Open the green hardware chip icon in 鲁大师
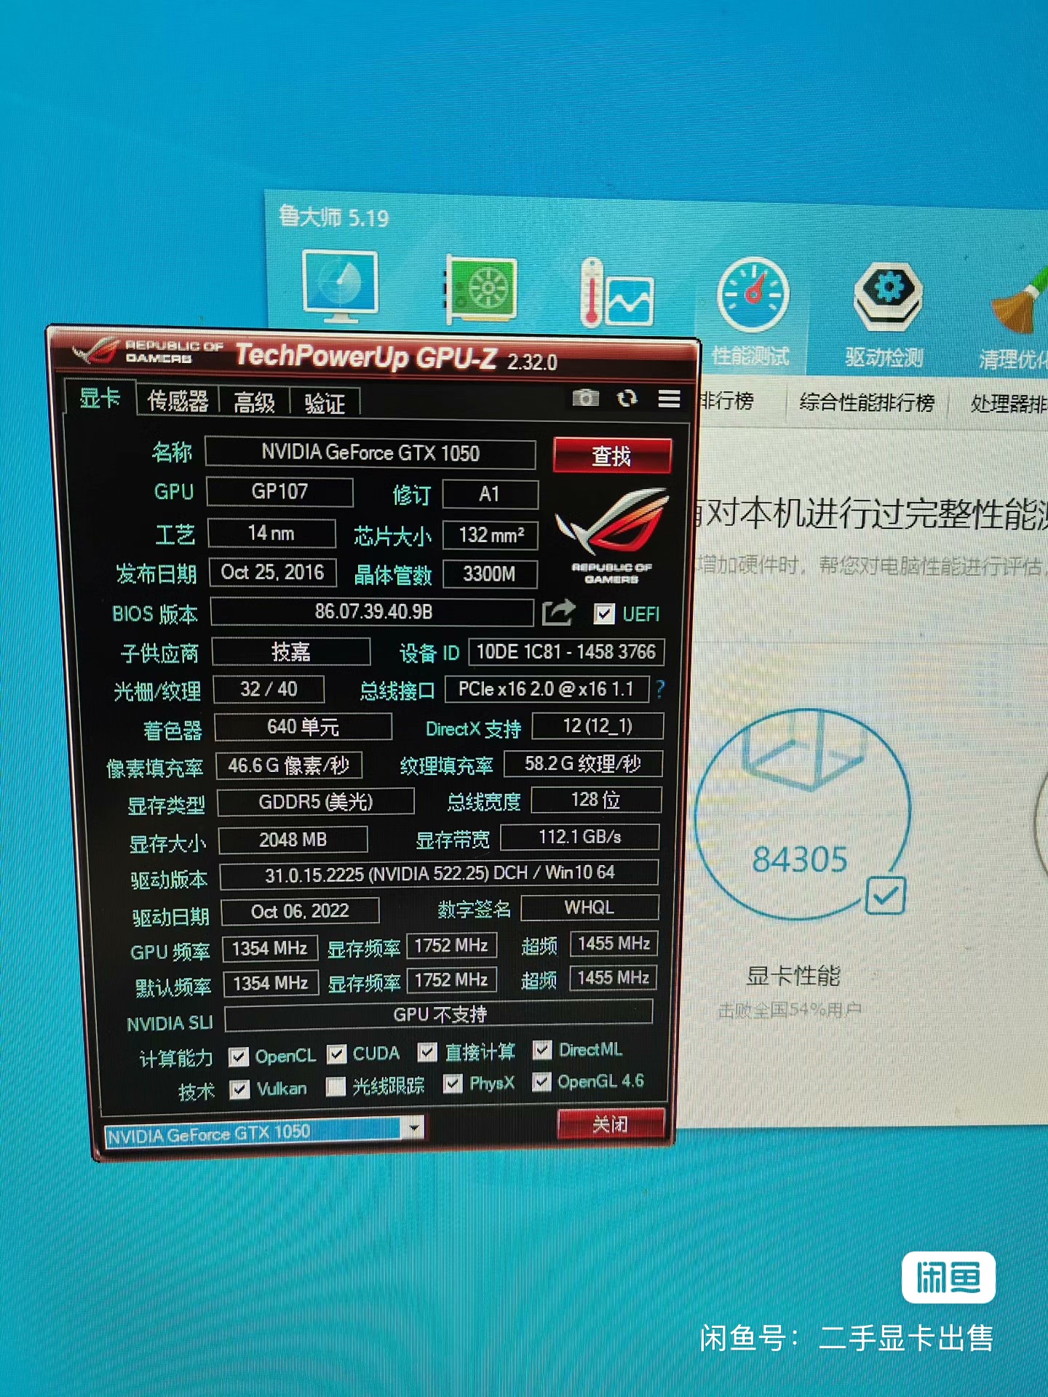The width and height of the screenshot is (1048, 1397). 481,289
